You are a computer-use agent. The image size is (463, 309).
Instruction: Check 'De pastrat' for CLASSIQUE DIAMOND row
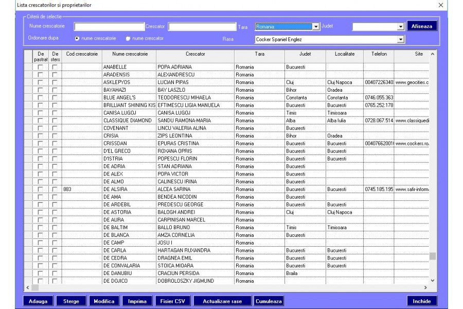pos(40,121)
